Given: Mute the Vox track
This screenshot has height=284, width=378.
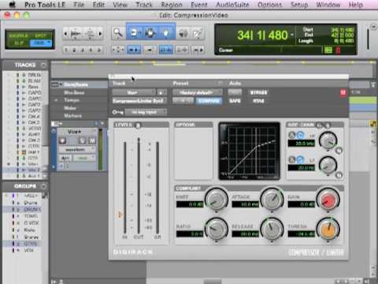Looking at the screenshot, I should pyautogui.click(x=92, y=140).
